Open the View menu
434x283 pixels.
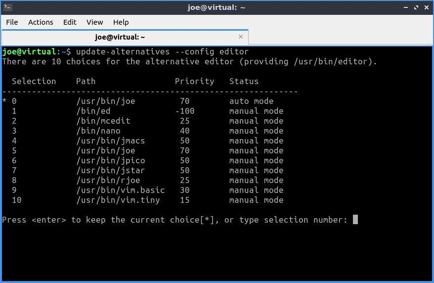pyautogui.click(x=94, y=22)
